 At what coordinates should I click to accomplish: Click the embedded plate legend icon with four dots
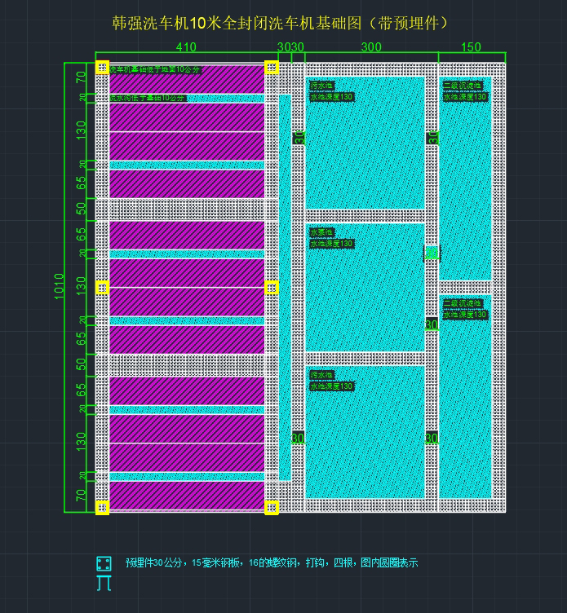104,564
